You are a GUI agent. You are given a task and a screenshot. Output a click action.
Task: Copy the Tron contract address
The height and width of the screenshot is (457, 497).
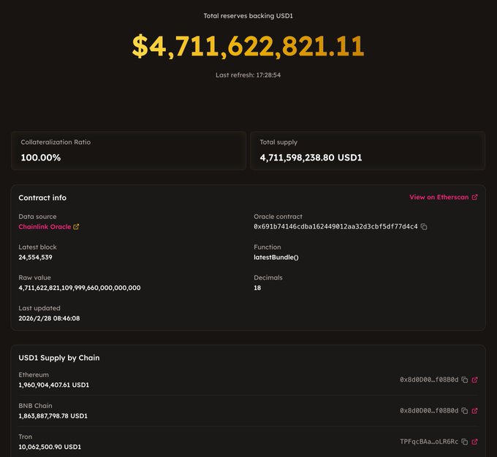tap(464, 442)
